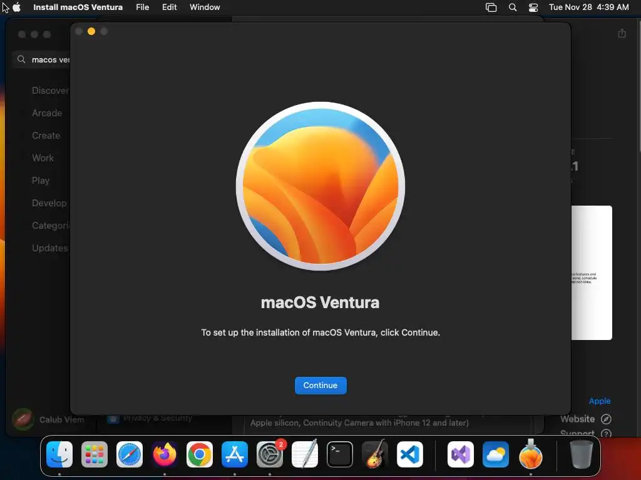Click Continue to set up macOS Ventura
The height and width of the screenshot is (480, 641).
pos(320,385)
